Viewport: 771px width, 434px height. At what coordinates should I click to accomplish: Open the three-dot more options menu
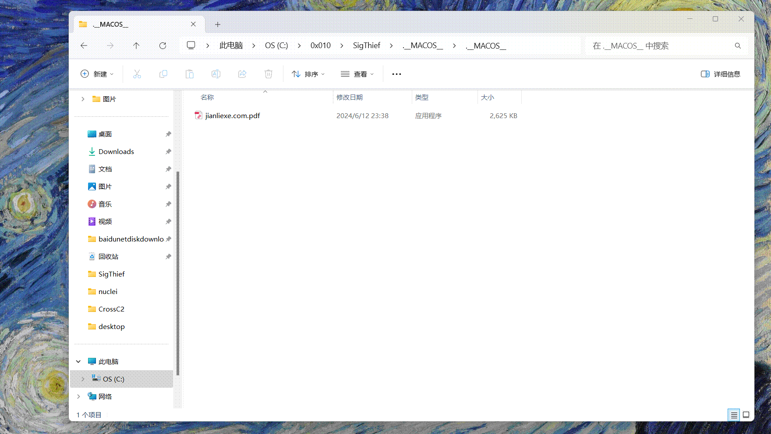(x=396, y=74)
